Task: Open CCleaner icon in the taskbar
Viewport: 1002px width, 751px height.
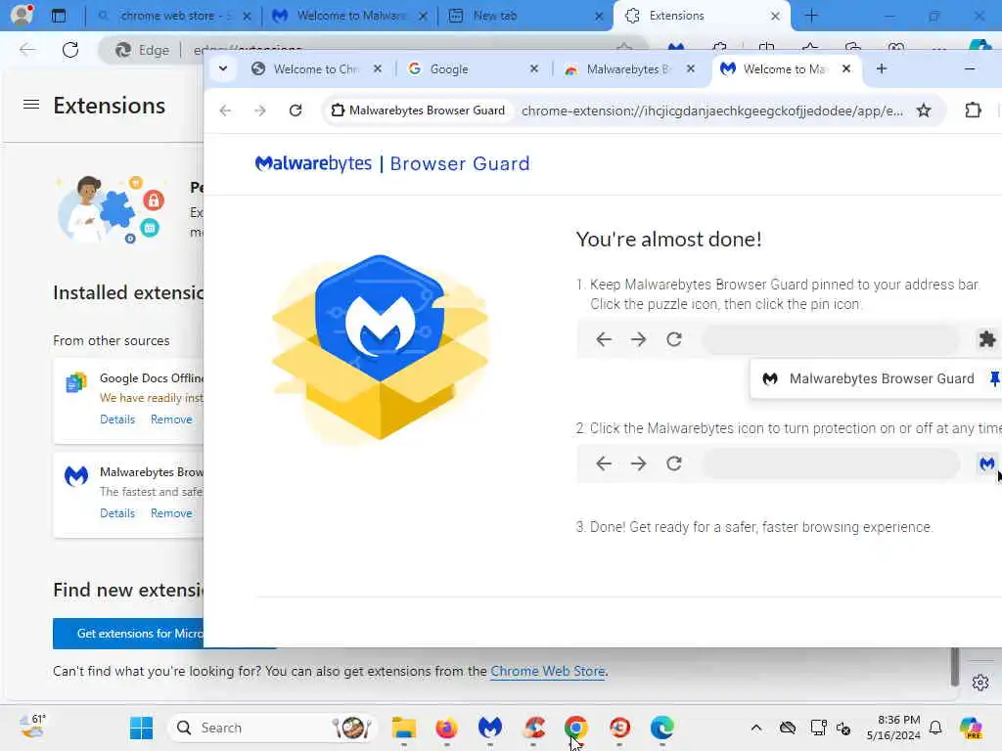Action: point(533,728)
